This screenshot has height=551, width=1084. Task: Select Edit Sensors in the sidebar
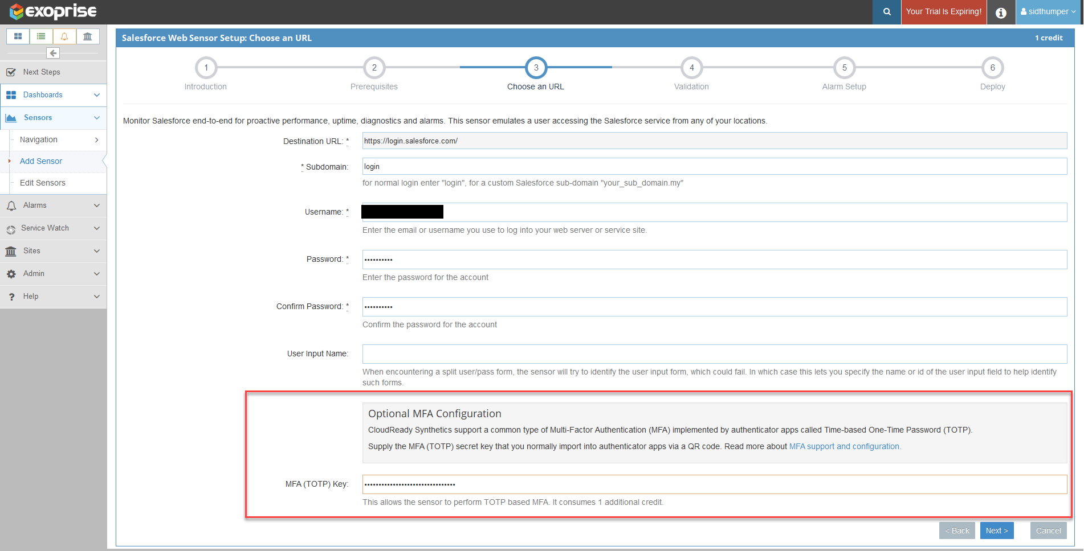(43, 183)
